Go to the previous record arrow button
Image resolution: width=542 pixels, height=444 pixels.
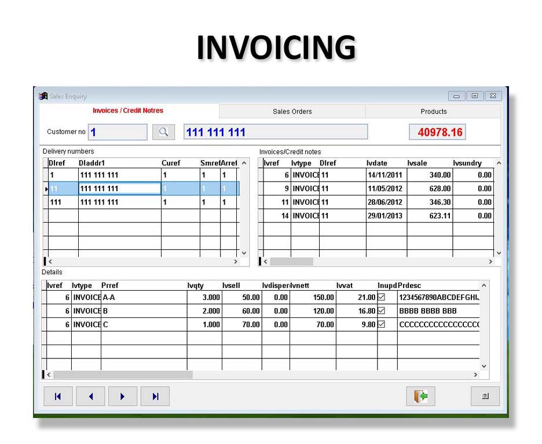[90, 396]
